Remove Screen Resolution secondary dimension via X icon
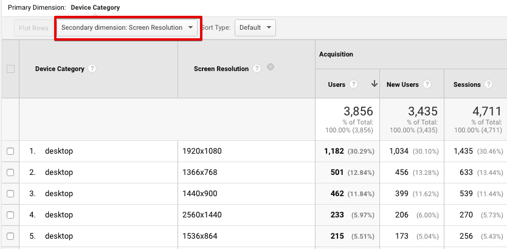 coord(271,67)
